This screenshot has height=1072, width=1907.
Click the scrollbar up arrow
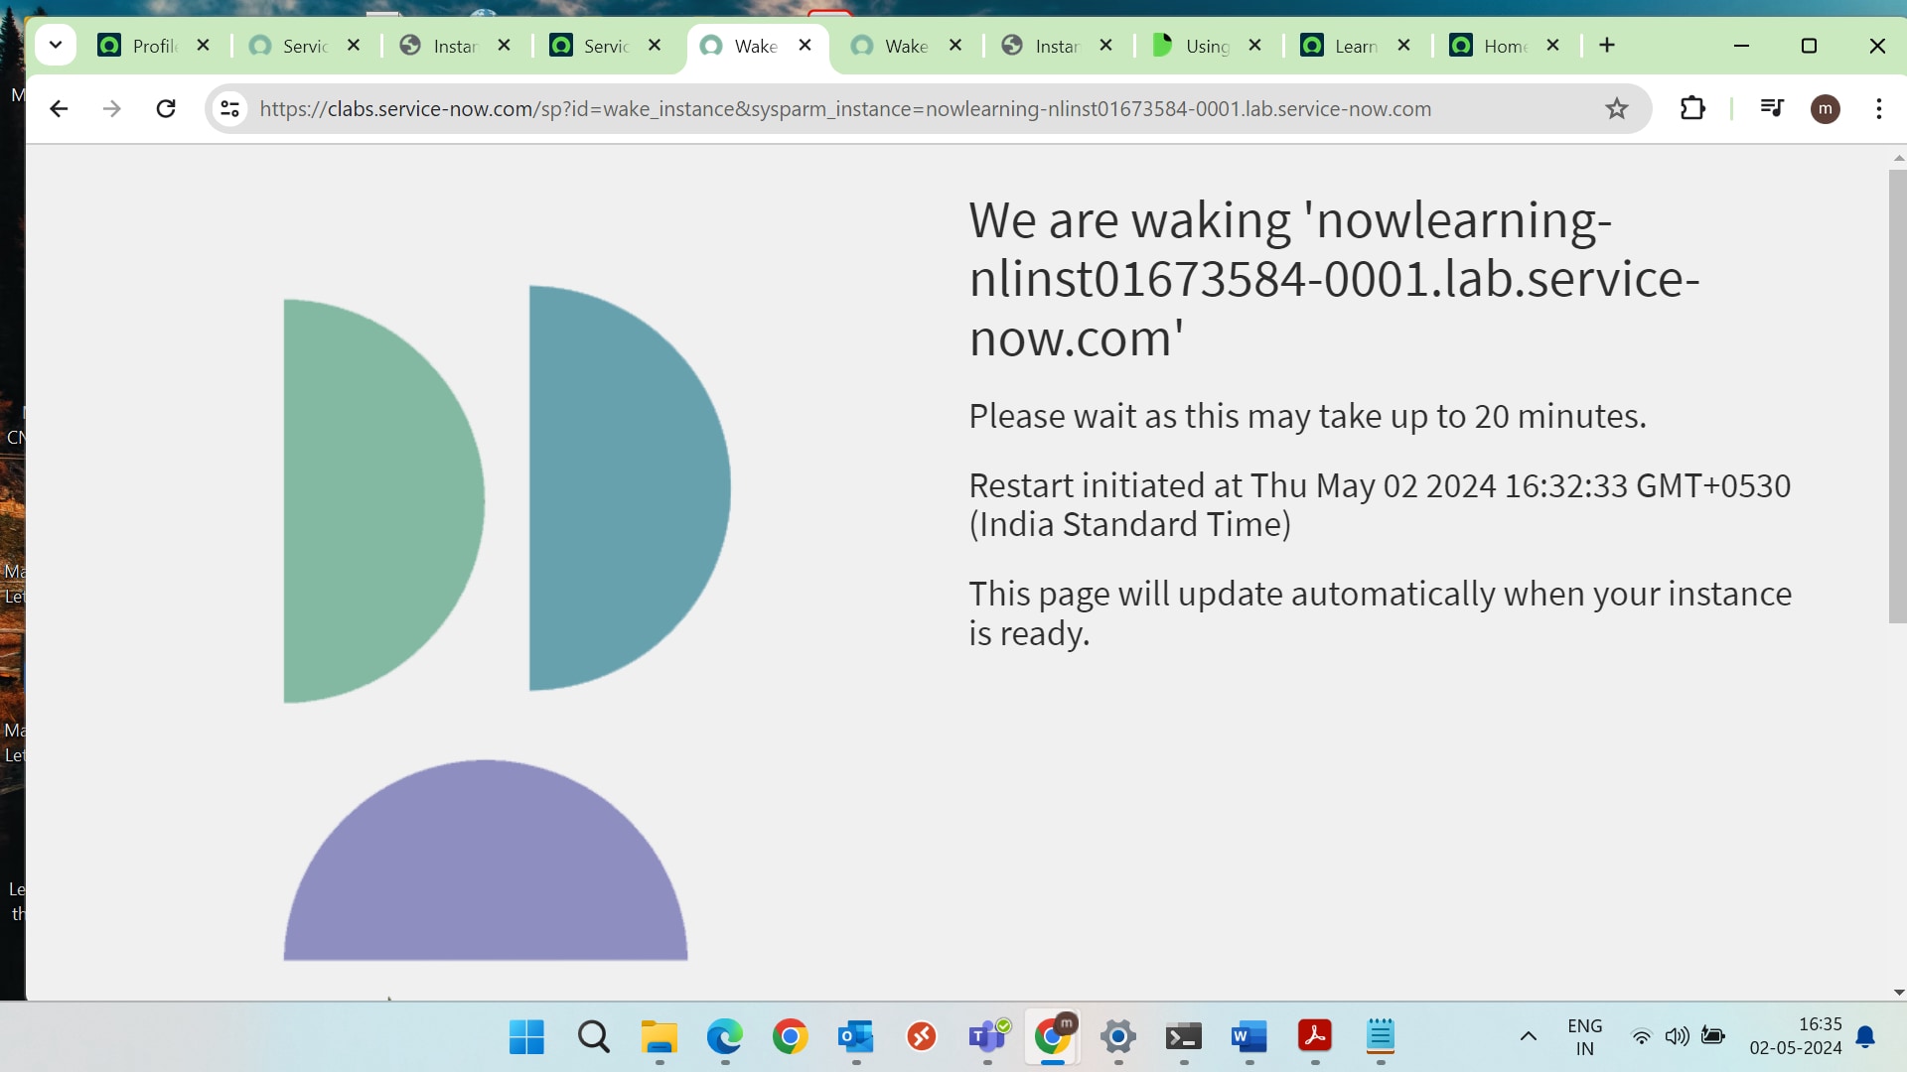[x=1898, y=158]
